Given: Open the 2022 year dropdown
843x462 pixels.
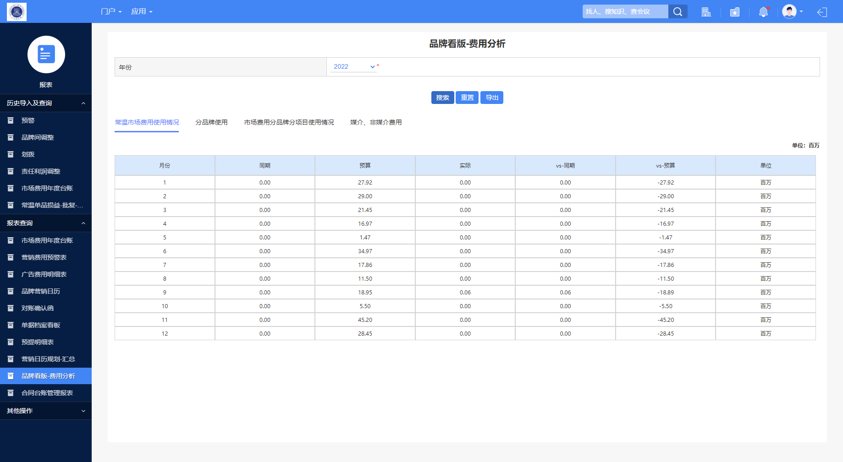Looking at the screenshot, I should 353,67.
